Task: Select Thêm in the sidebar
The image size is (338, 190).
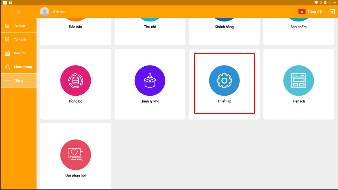Action: pos(19,81)
